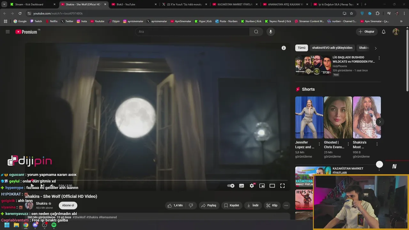Open File Explorer from taskbar
The height and width of the screenshot is (230, 409).
(x=16, y=225)
